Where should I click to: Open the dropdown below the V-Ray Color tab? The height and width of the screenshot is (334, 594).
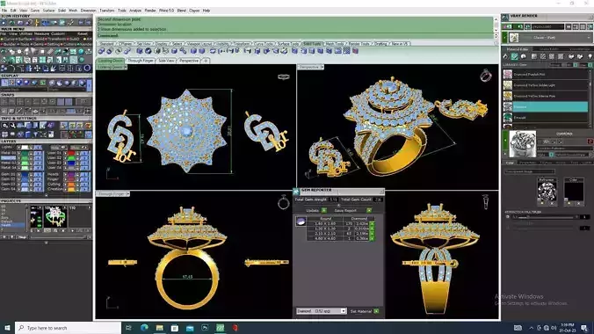[x=529, y=171]
